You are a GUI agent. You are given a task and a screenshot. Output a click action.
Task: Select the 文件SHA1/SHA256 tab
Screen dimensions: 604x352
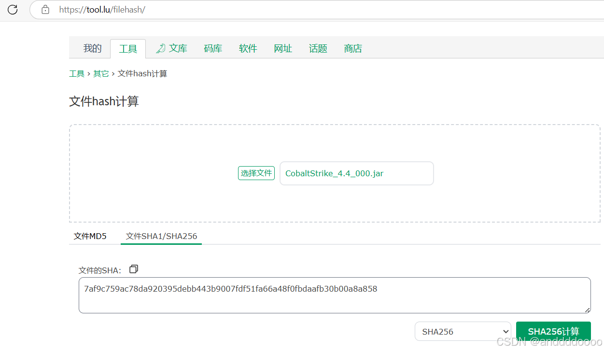point(161,236)
